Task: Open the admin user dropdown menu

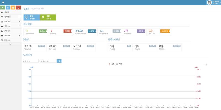Action: point(216,2)
